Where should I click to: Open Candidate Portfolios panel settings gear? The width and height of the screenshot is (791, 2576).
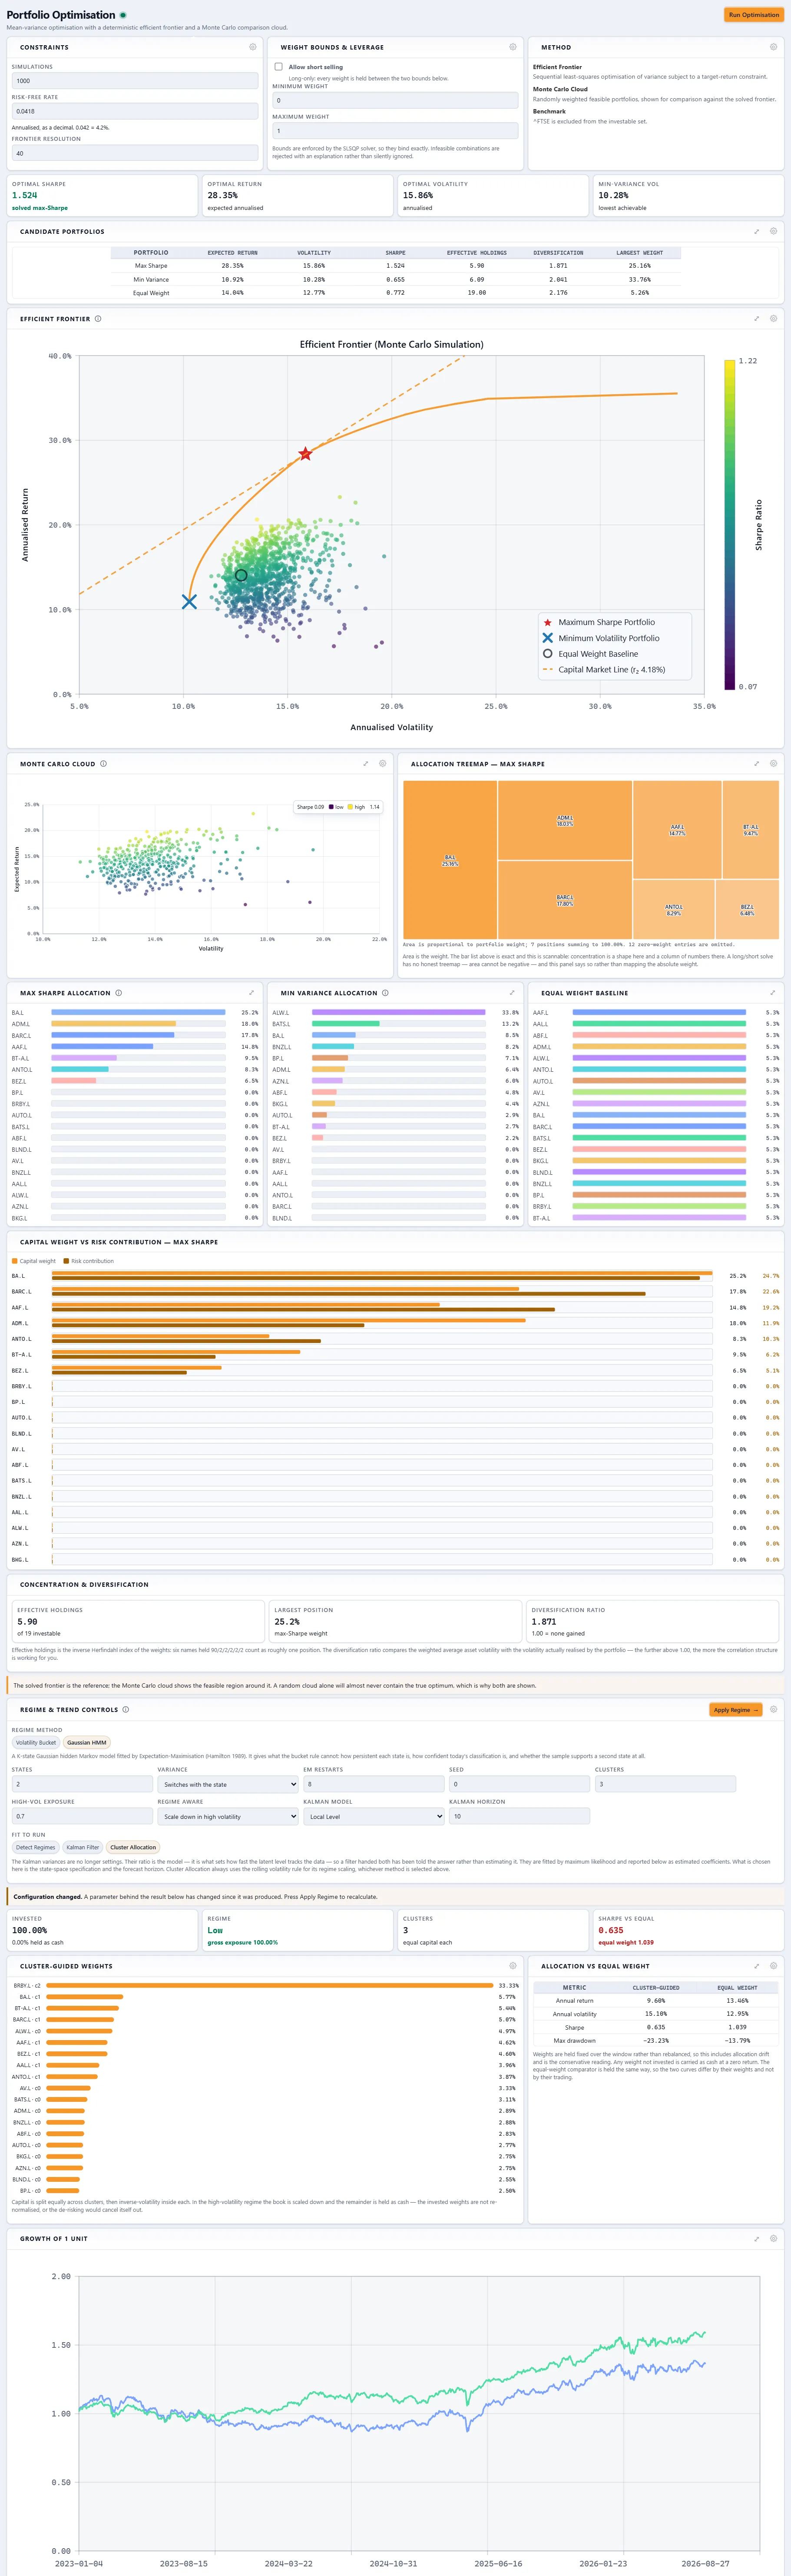pyautogui.click(x=773, y=231)
